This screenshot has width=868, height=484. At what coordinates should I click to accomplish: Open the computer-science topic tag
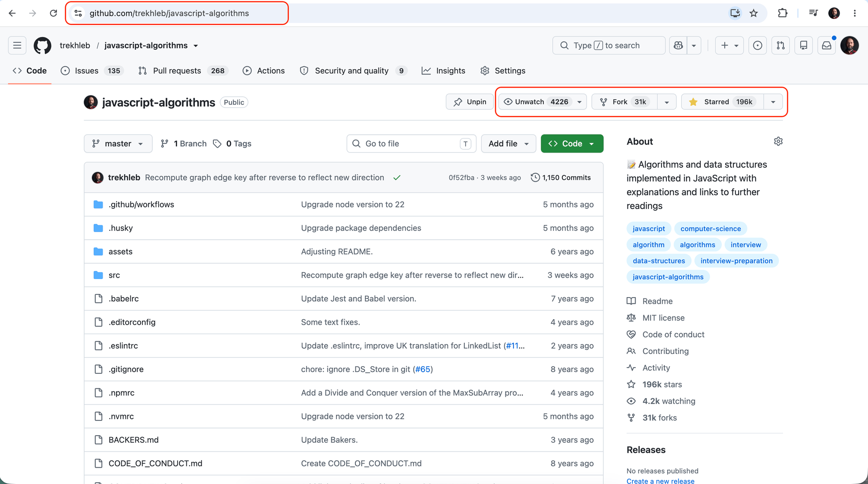point(711,229)
